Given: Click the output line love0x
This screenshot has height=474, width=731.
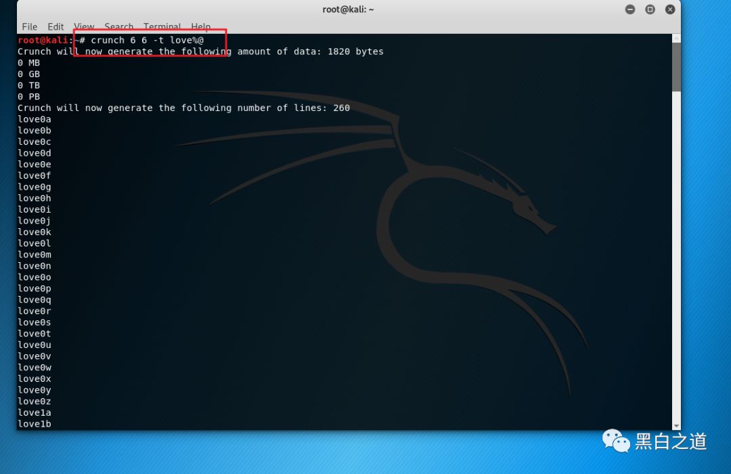Looking at the screenshot, I should click(x=35, y=379).
